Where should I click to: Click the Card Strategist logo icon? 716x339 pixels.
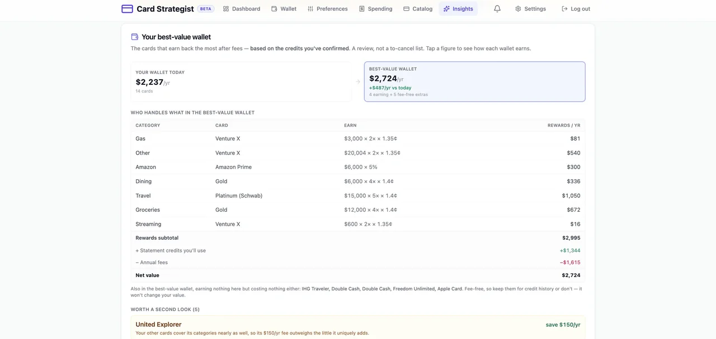point(127,9)
